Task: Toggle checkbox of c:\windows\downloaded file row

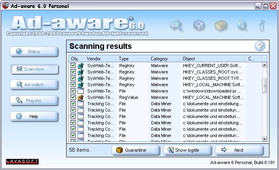Action: click(73, 91)
